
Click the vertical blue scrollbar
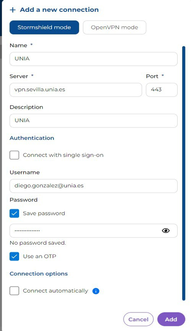point(184,173)
